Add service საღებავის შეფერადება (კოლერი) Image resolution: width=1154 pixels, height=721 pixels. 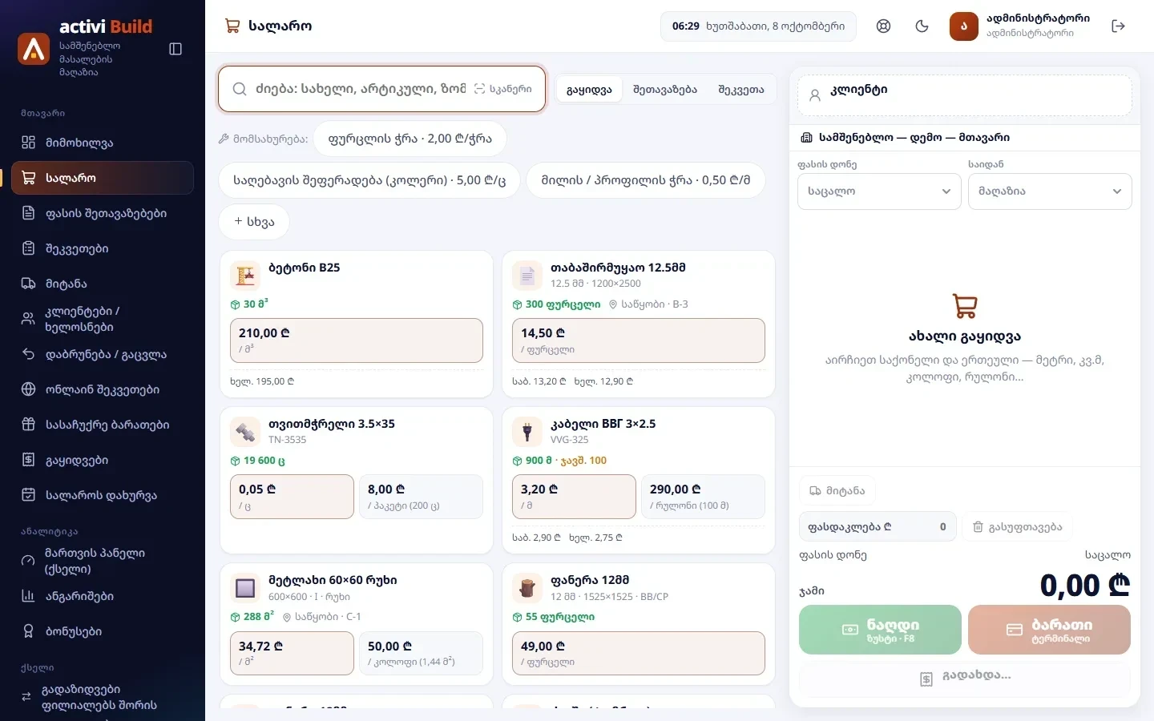(x=369, y=180)
